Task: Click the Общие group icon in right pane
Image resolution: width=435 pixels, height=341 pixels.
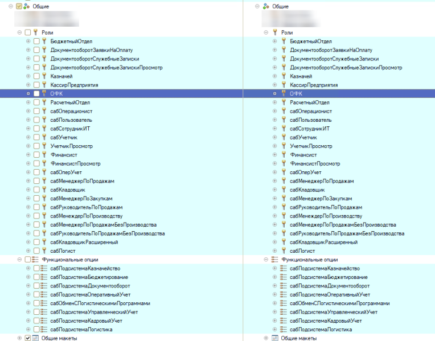Action: point(265,6)
